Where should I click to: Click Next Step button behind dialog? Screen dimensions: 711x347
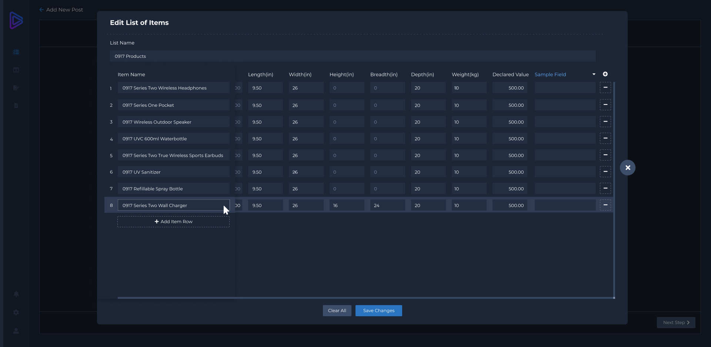[x=676, y=323]
